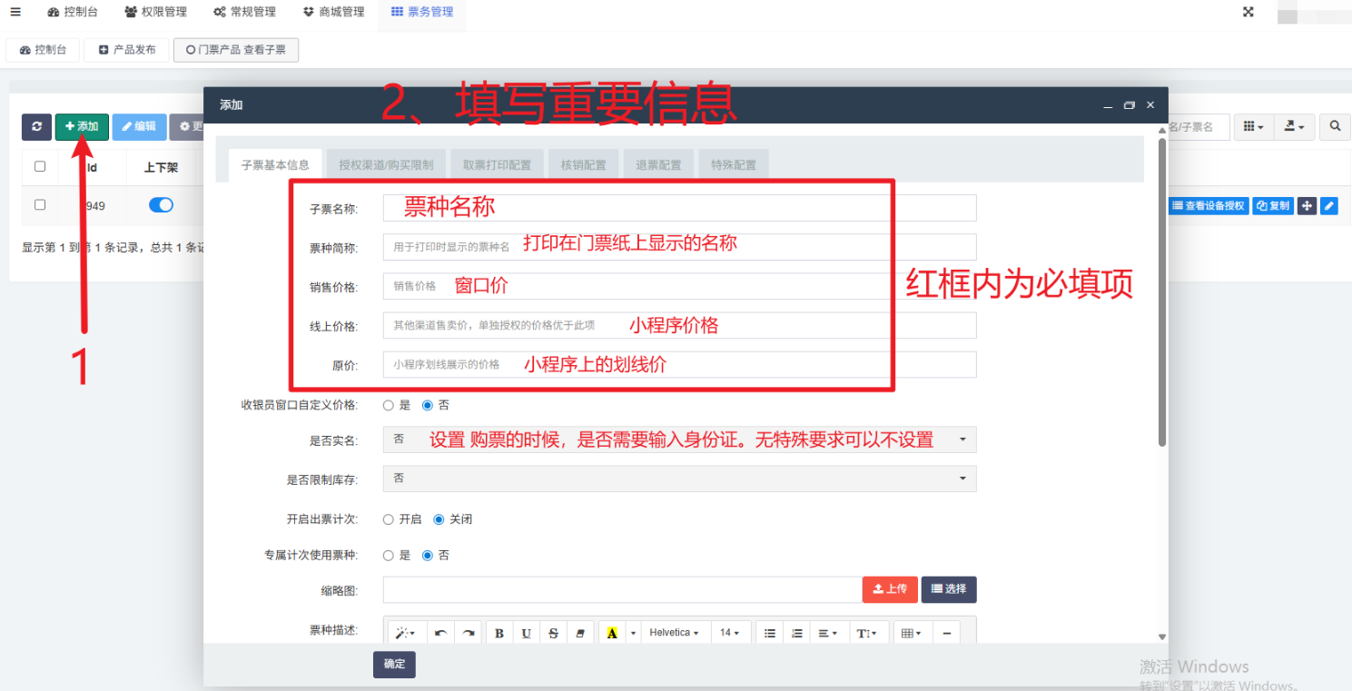Select 是 for 专属计次使用票种
1352x691 pixels.
(x=389, y=555)
